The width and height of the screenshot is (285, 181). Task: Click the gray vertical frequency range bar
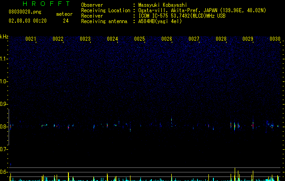[x=9, y=127]
